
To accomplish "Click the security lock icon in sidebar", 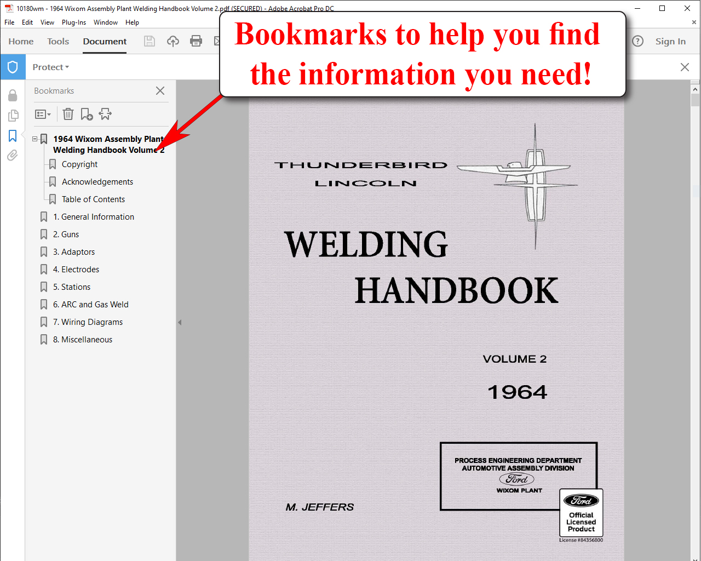I will point(13,95).
